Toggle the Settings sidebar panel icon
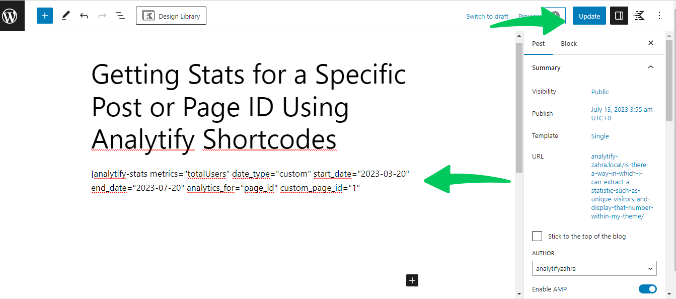The height and width of the screenshot is (299, 676). 619,16
